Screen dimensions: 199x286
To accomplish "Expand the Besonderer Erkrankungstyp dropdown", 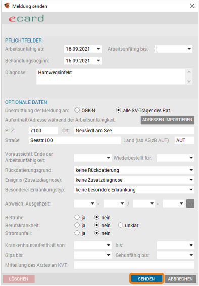I will tap(191, 190).
